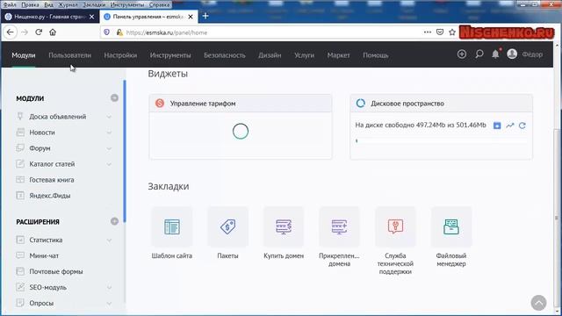Open Почтовые формы in sidebar
The width and height of the screenshot is (562, 316).
click(56, 271)
